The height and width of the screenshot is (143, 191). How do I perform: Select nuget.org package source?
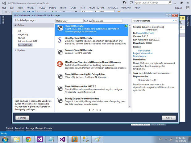23,34
